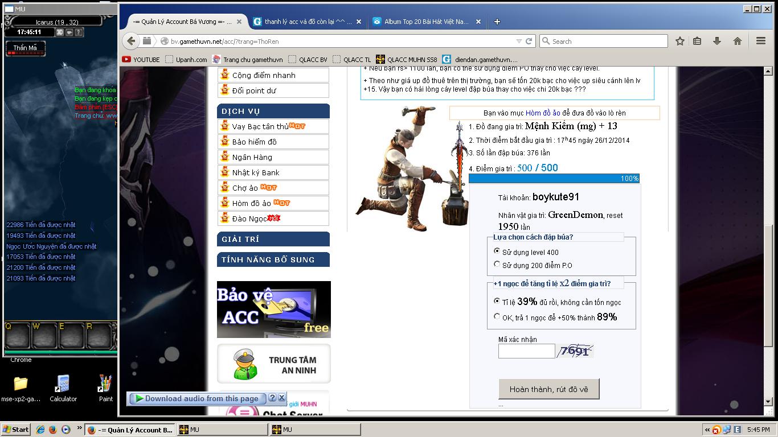
Task: Click the Thần Mã health bar in MU
Action: [25, 50]
